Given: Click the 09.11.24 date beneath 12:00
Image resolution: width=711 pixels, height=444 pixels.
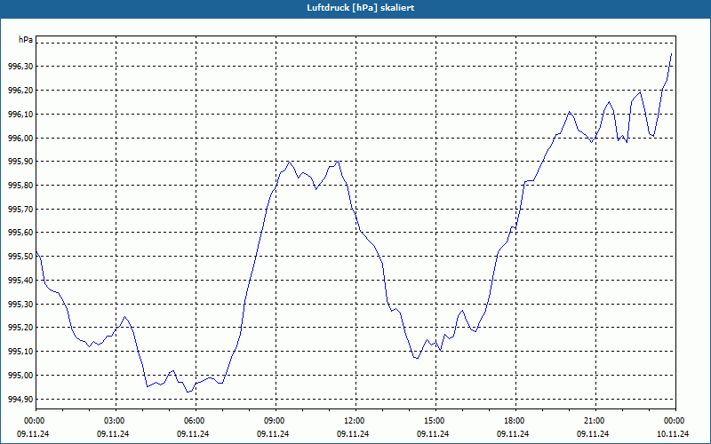Looking at the screenshot, I should (x=353, y=434).
